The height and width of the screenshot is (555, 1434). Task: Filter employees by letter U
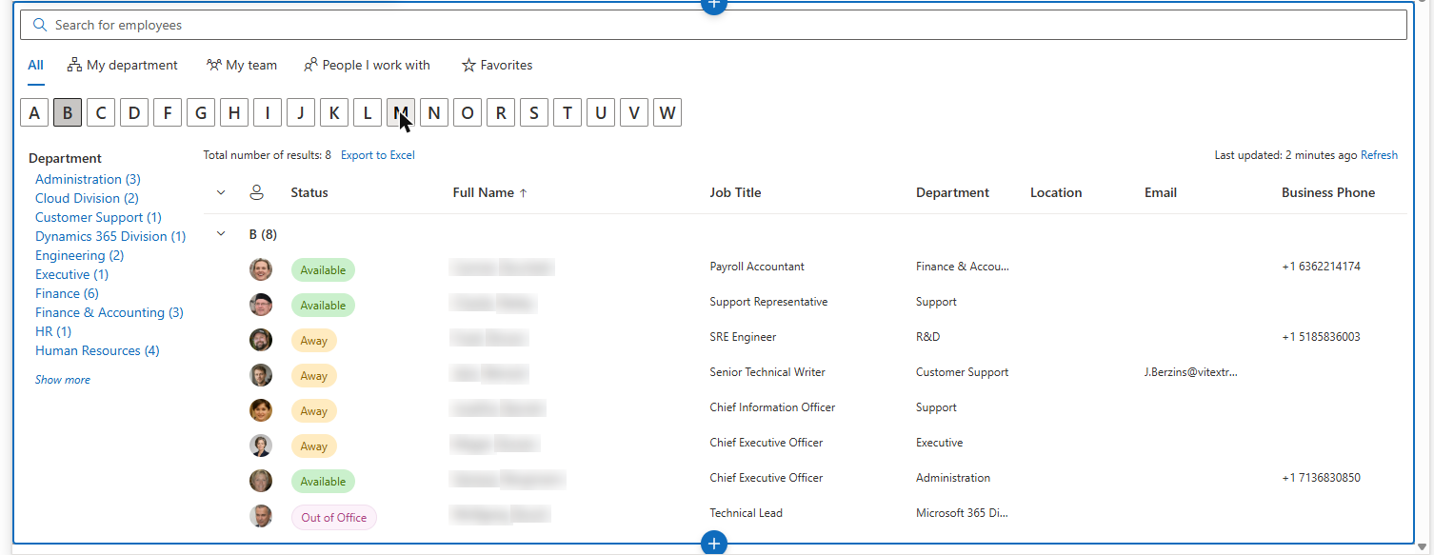click(x=601, y=113)
